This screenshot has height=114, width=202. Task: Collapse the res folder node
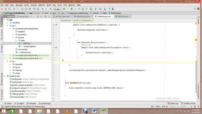[x=7, y=61]
